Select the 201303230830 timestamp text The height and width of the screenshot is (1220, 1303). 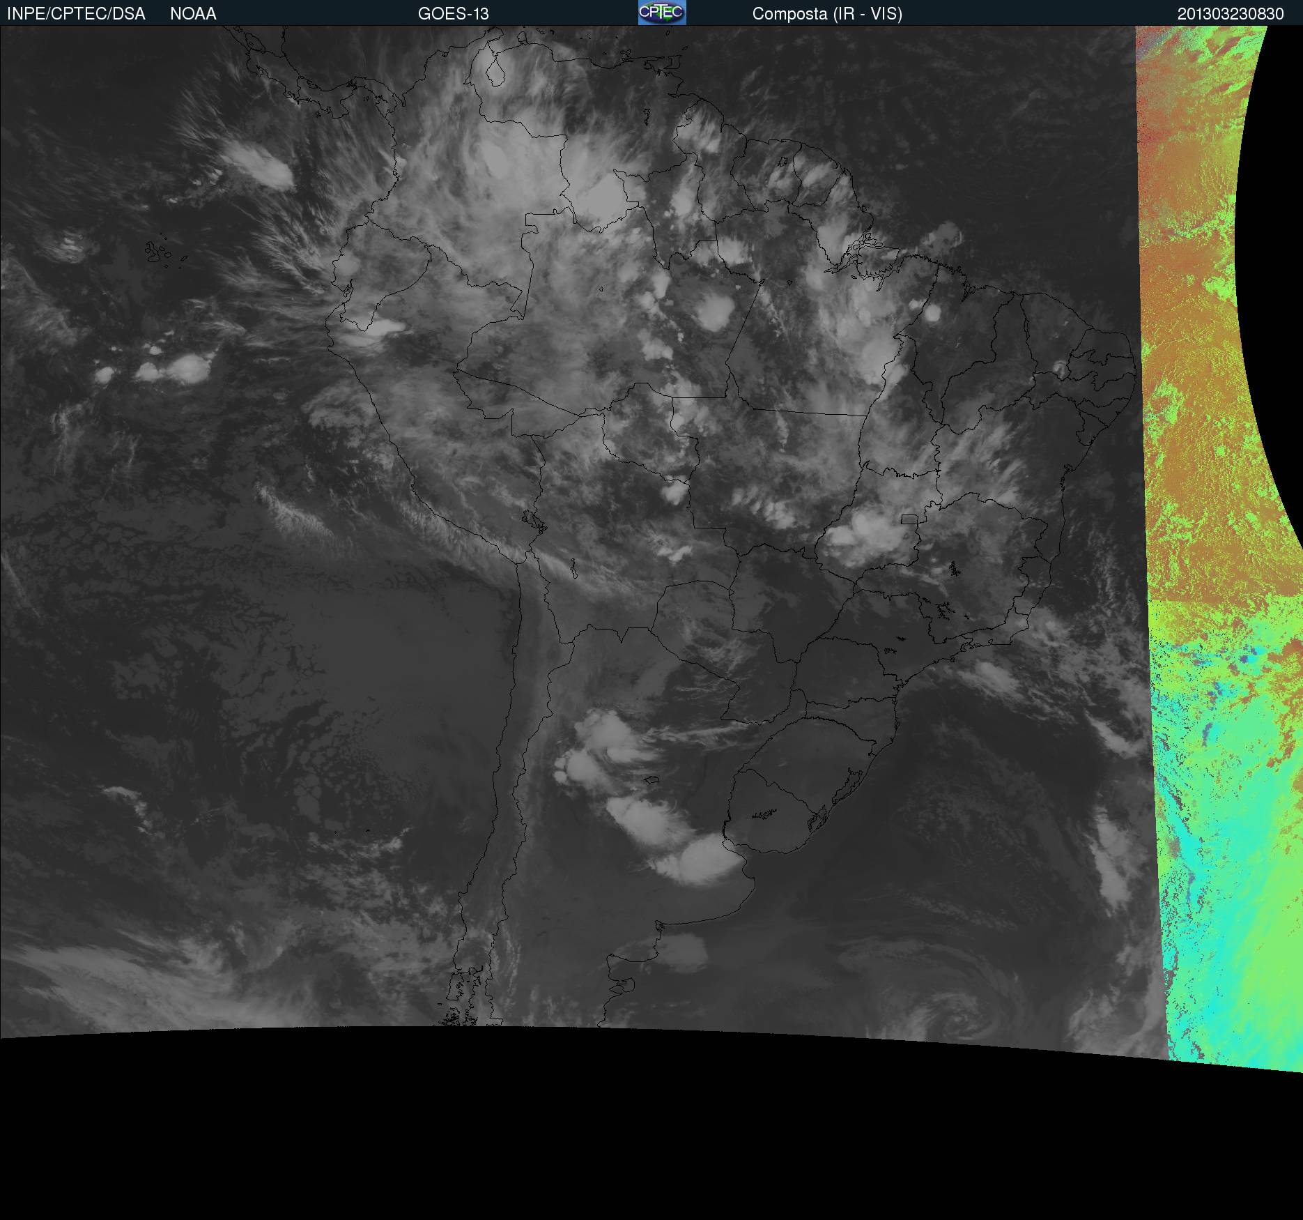[x=1231, y=14]
